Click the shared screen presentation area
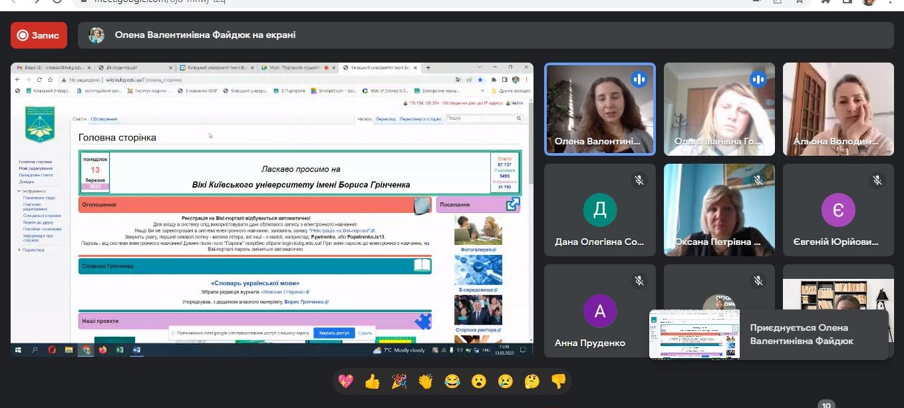 pyautogui.click(x=271, y=210)
